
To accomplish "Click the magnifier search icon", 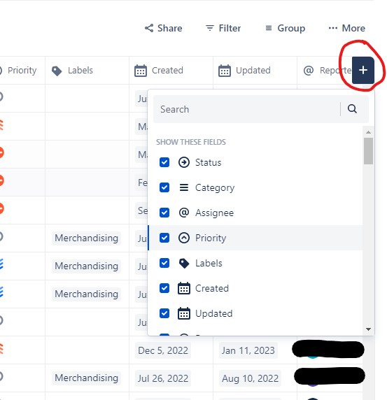I will click(x=352, y=109).
